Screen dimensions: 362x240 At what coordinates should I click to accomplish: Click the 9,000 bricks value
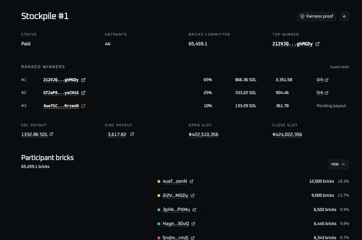[323, 195]
